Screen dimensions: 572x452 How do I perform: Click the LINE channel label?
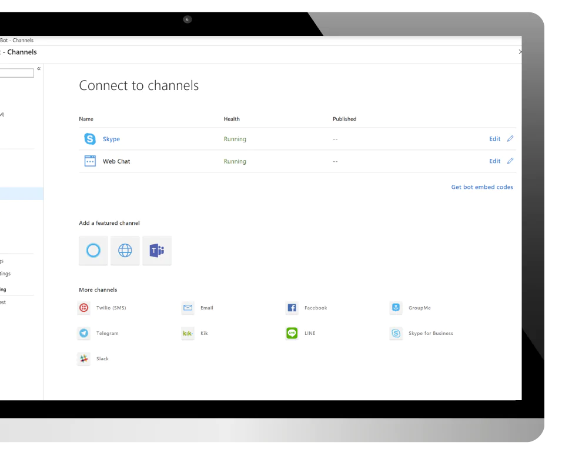click(310, 333)
